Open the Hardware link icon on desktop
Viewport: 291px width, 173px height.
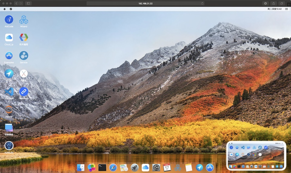(x=24, y=92)
